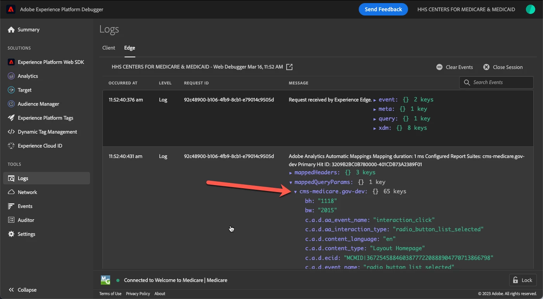Click the bw value "2015"
Viewport: 543px width, 299px height.
pos(327,210)
